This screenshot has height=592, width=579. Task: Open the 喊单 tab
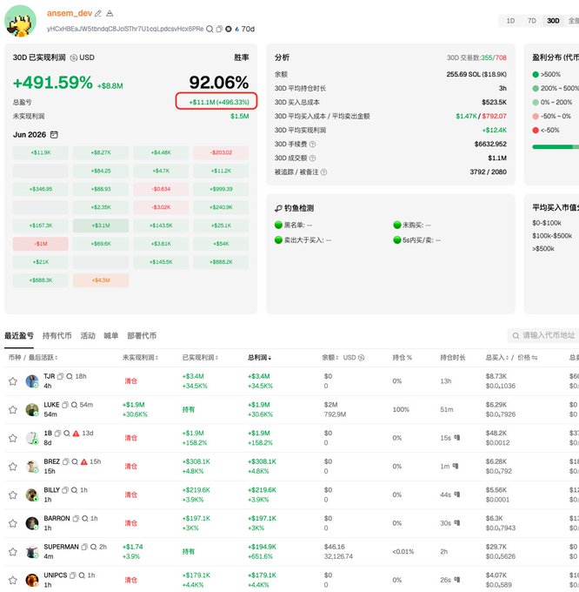click(111, 336)
